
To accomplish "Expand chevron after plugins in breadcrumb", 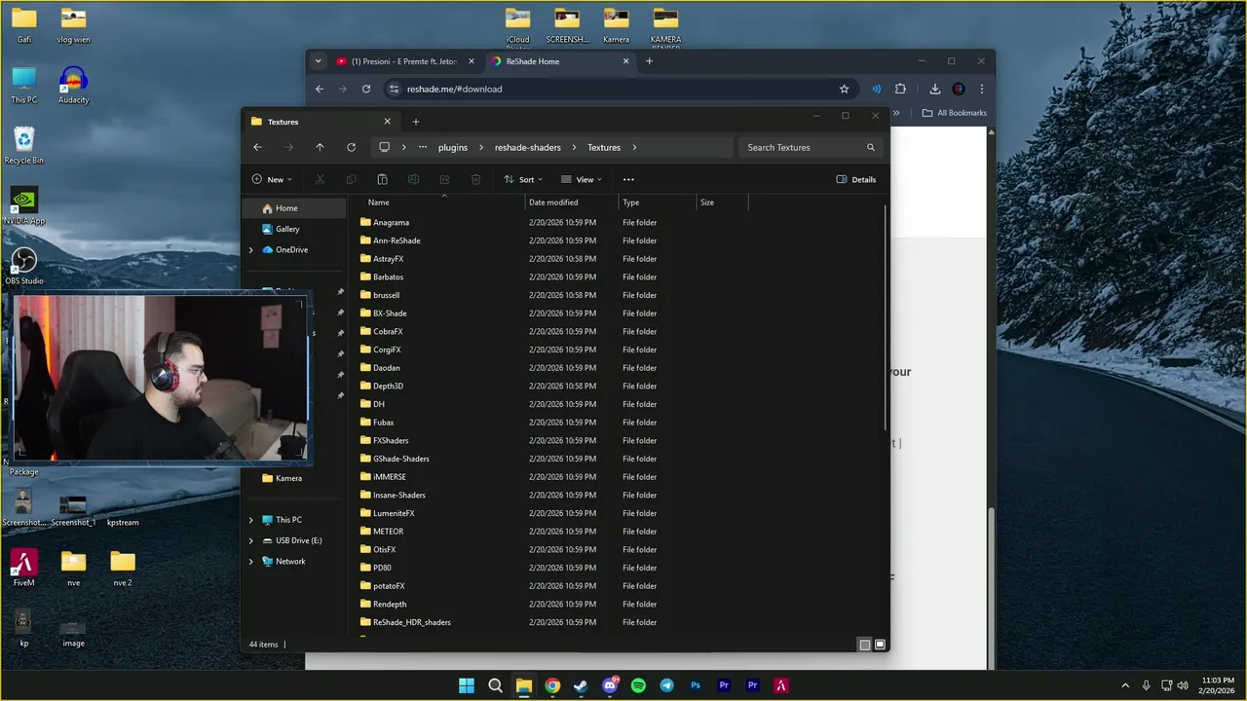I will click(x=481, y=147).
